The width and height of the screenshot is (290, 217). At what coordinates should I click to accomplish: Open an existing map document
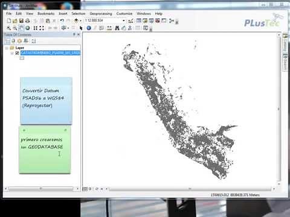click(15, 20)
